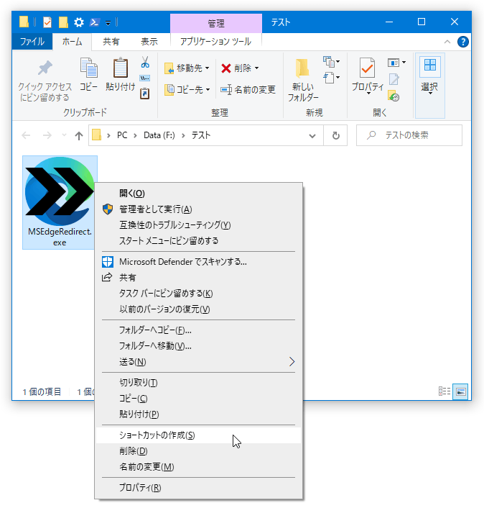Screen dimensions: 484x508
Task: Choose Open (開く) in context menu
Action: click(x=198, y=194)
